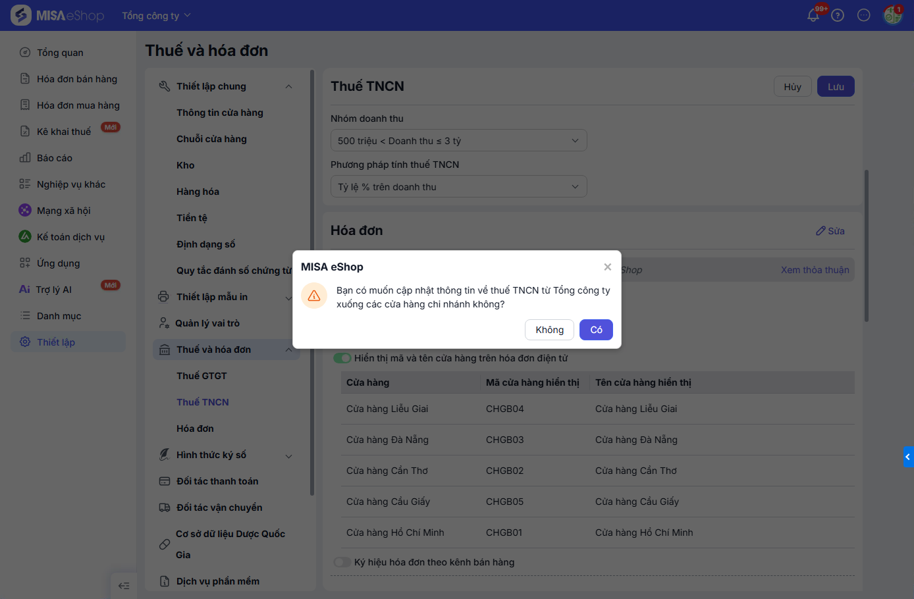The height and width of the screenshot is (599, 914).
Task: Confirm the dialog with Có
Action: pyautogui.click(x=596, y=330)
